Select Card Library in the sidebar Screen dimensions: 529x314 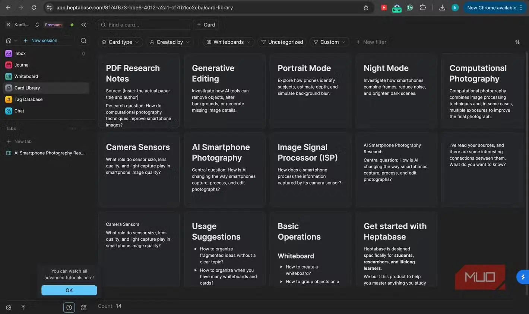(46, 88)
